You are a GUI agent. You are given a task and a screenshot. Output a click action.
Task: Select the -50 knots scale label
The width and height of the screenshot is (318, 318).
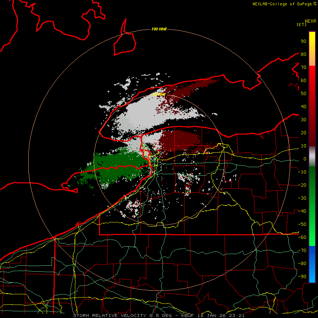pos(302,224)
